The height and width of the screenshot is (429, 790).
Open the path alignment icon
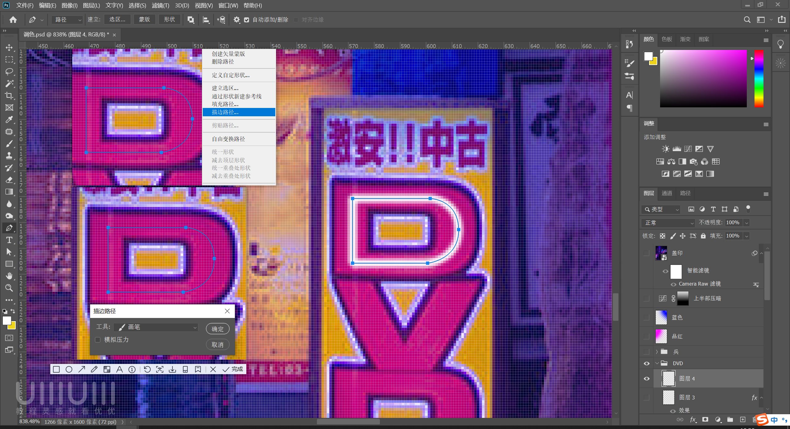206,20
